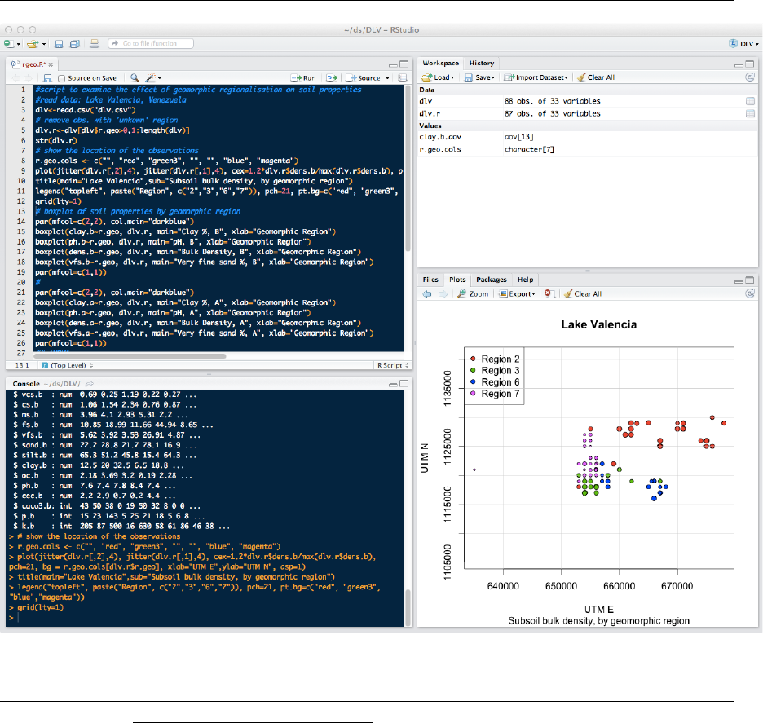This screenshot has height=723, width=763.
Task: Refresh the Workspace pane
Action: click(x=749, y=77)
